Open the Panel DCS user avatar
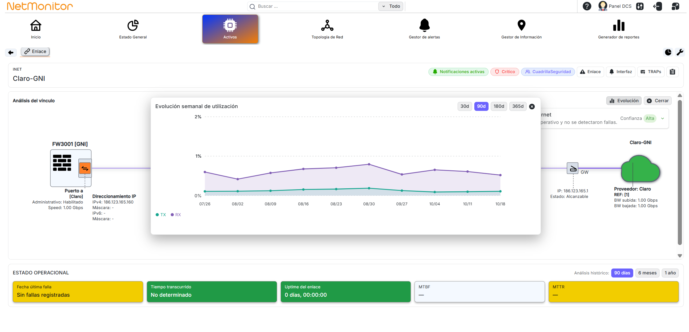This screenshot has width=689, height=332. 603,6
